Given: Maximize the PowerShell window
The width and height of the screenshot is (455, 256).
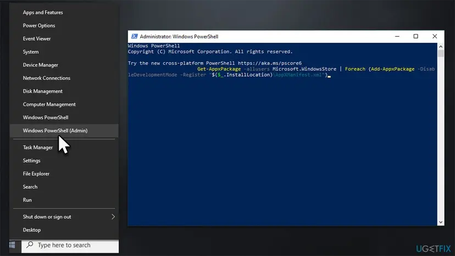Looking at the screenshot, I should 416,36.
